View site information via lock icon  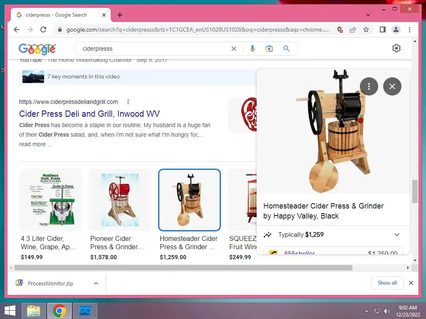pos(60,29)
